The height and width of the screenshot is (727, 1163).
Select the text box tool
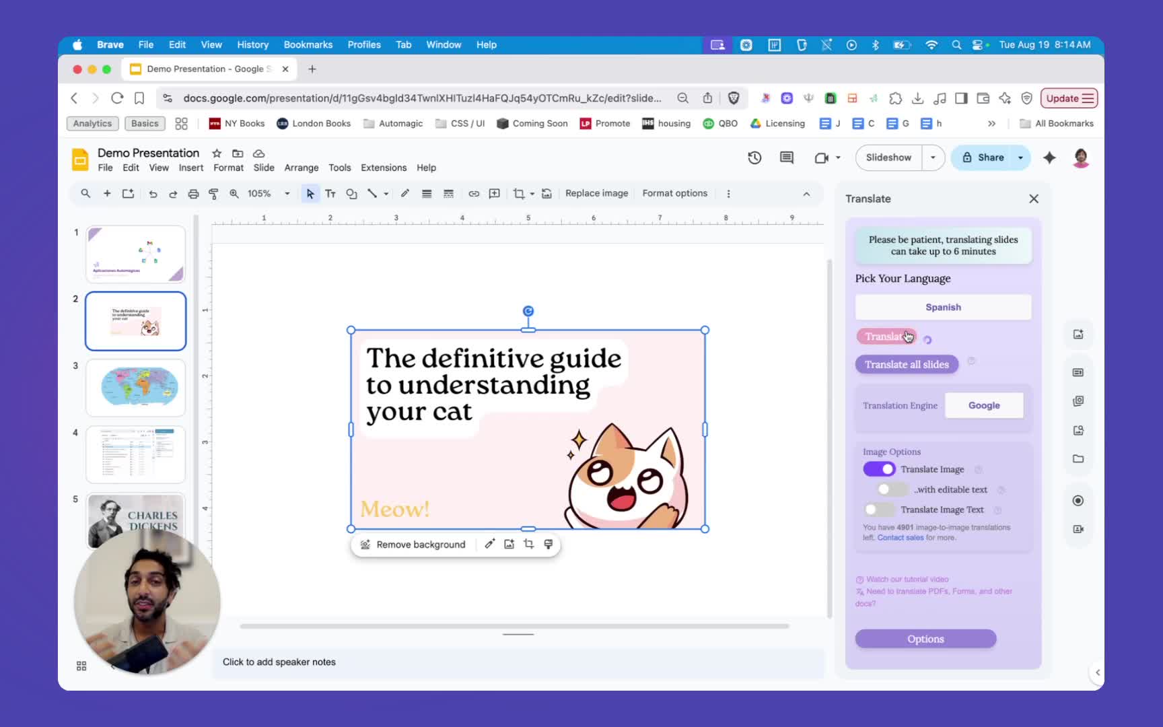330,194
